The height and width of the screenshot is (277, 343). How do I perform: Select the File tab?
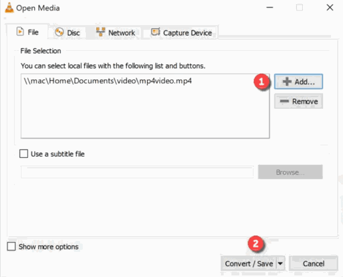27,32
